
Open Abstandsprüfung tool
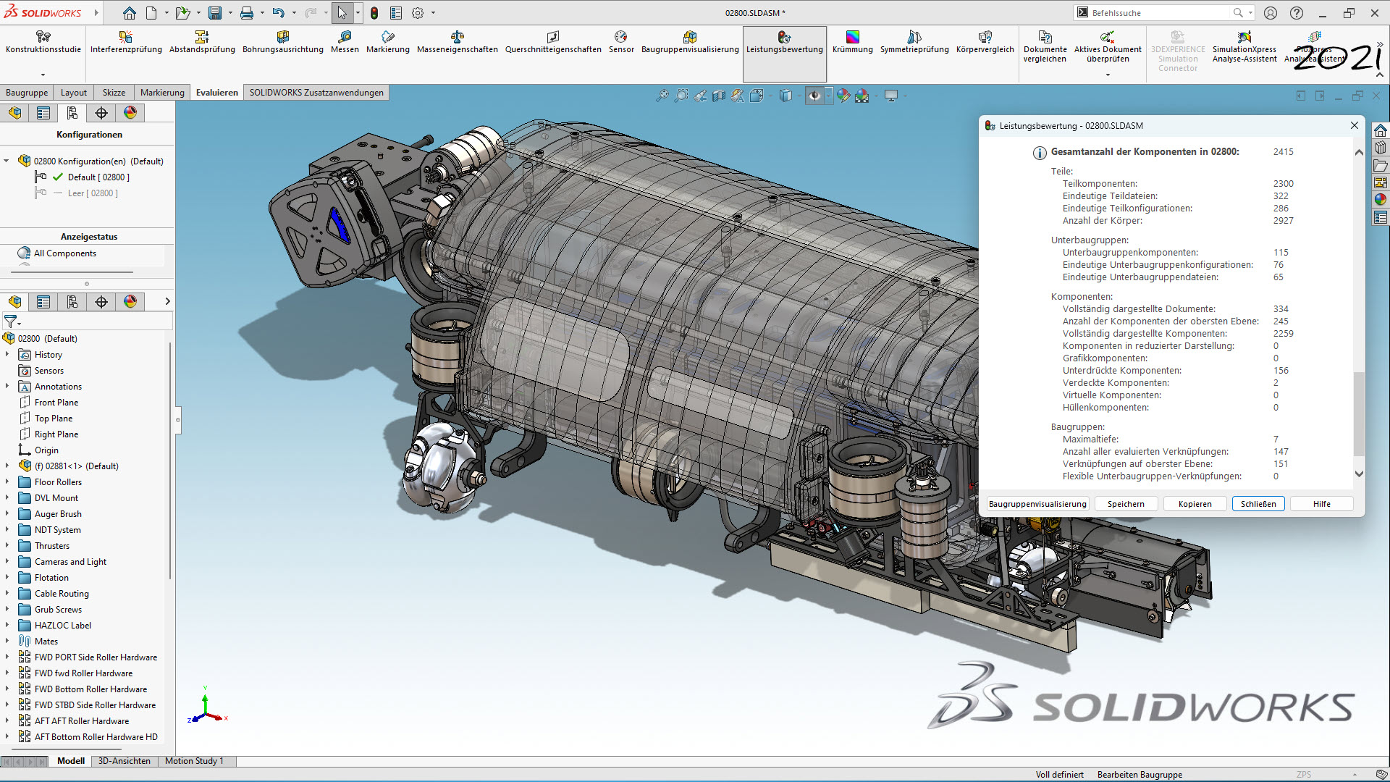click(x=202, y=43)
